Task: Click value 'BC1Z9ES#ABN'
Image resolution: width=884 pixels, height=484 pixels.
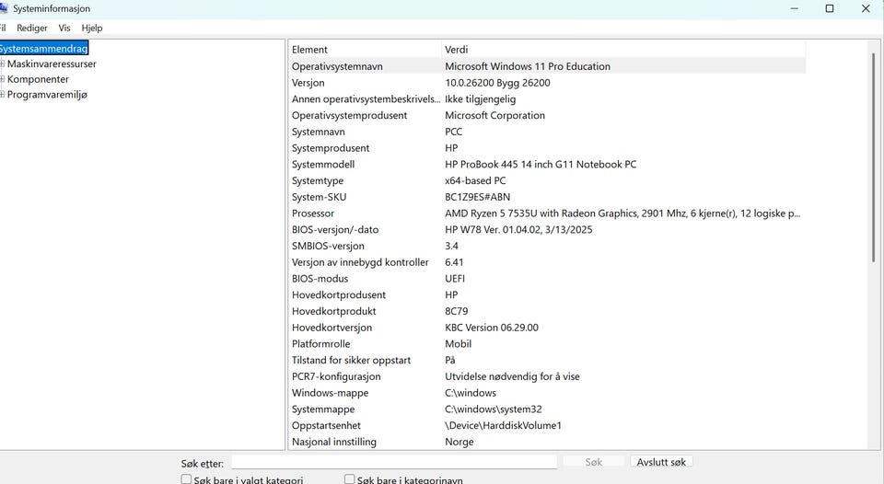Action: (x=478, y=197)
